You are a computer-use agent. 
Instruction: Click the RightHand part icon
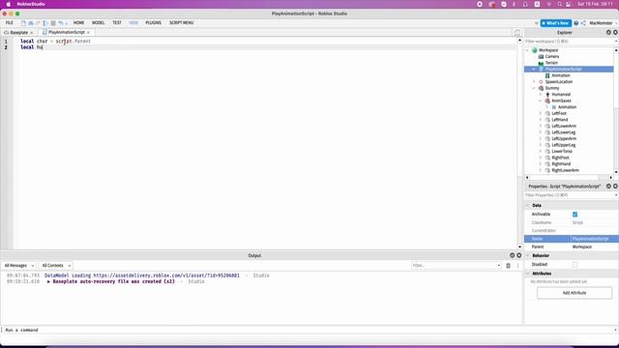[547, 163]
